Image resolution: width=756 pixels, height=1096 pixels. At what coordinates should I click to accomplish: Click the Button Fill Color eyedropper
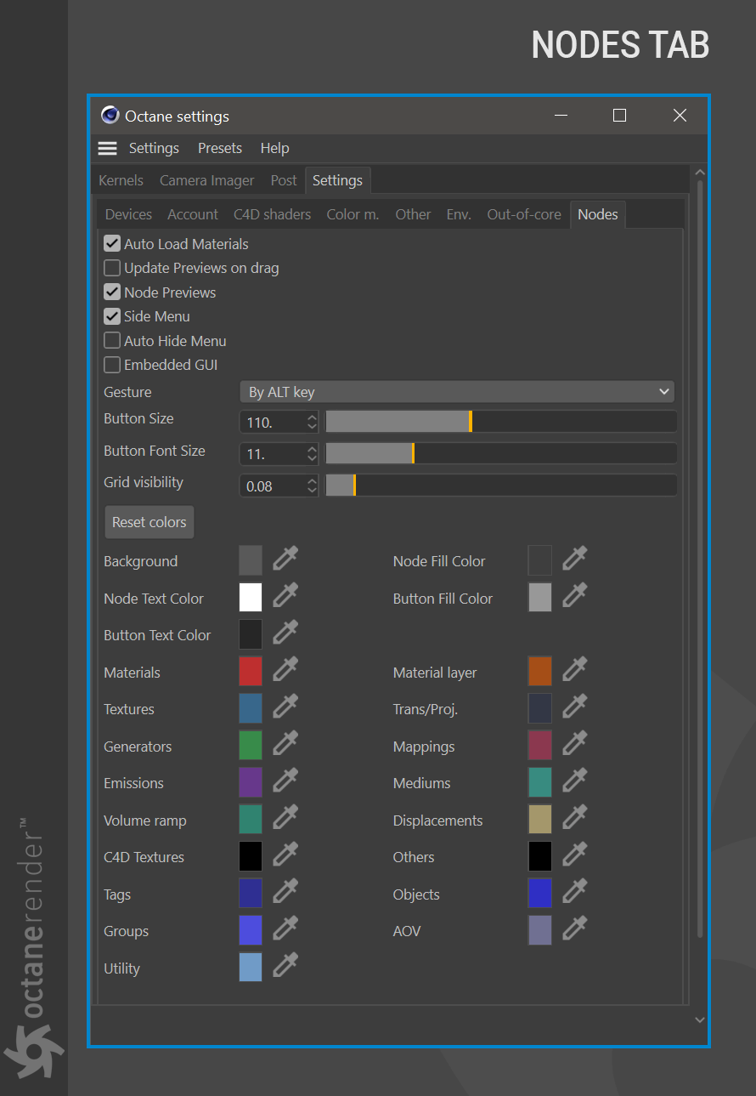(575, 595)
